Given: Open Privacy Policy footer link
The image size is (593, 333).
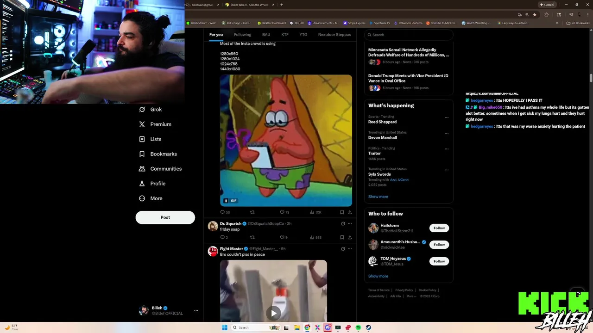Looking at the screenshot, I should coord(404,290).
